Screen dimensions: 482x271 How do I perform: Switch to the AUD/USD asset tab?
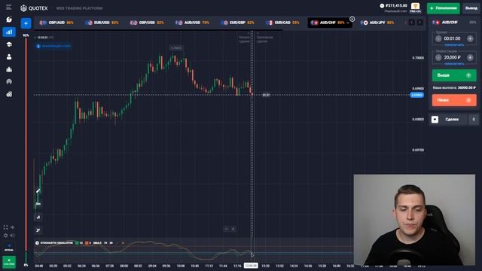(x=193, y=23)
